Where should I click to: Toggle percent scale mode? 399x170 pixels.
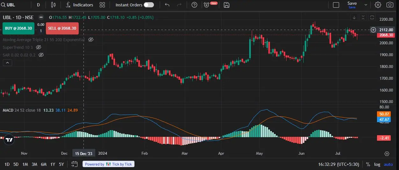368,164
